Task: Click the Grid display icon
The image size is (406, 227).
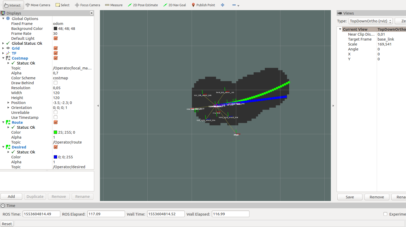Action: pos(8,48)
